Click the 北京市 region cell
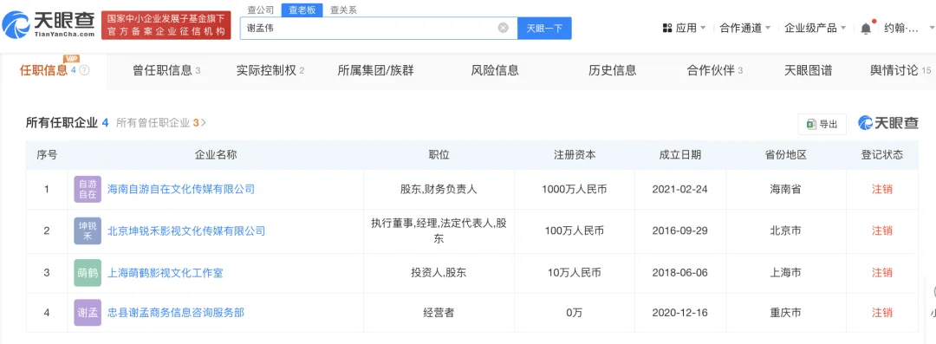 [786, 230]
